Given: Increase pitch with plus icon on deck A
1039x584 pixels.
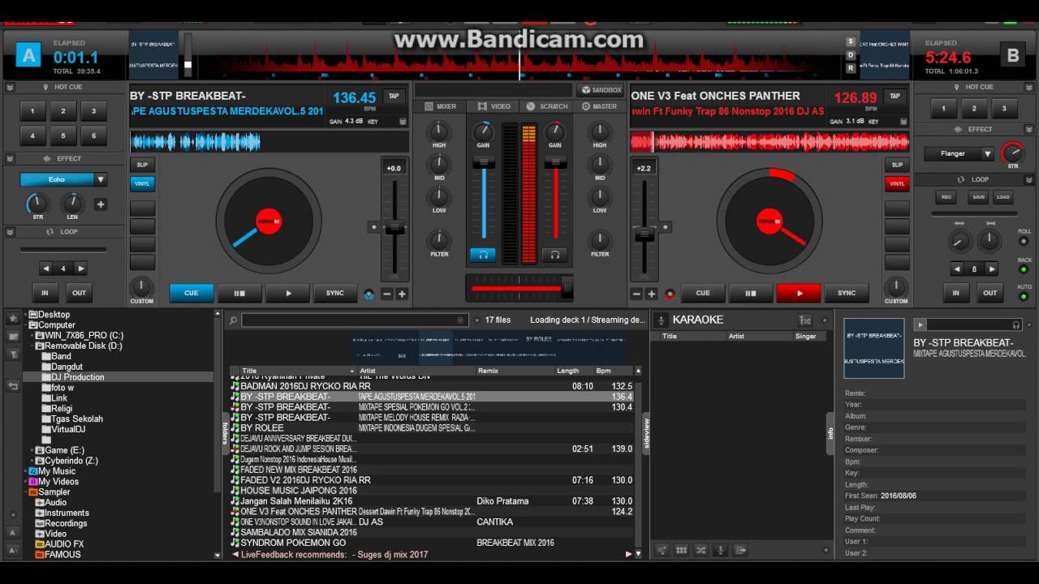Looking at the screenshot, I should point(402,294).
